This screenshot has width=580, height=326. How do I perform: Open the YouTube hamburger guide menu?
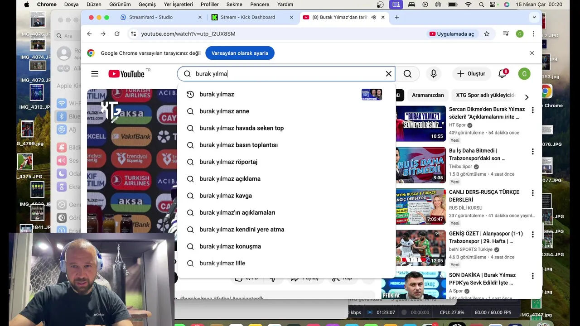point(94,74)
